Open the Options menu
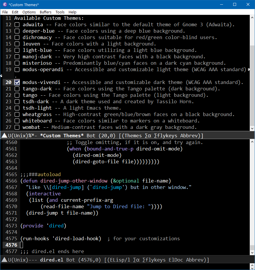 point(29,12)
